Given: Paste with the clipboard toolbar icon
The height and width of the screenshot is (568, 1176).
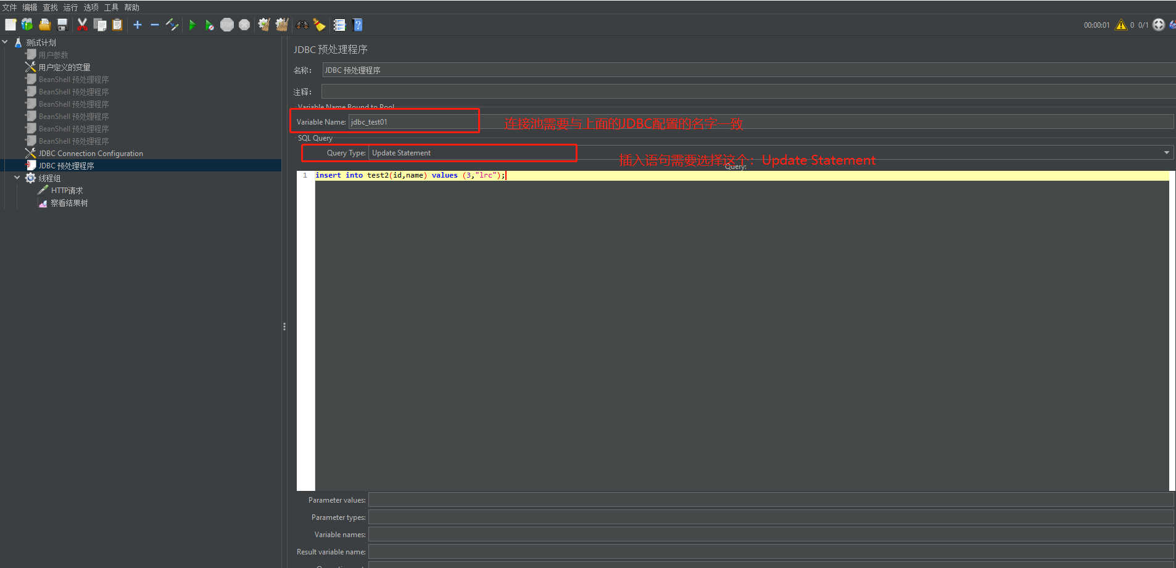Looking at the screenshot, I should pos(117,25).
